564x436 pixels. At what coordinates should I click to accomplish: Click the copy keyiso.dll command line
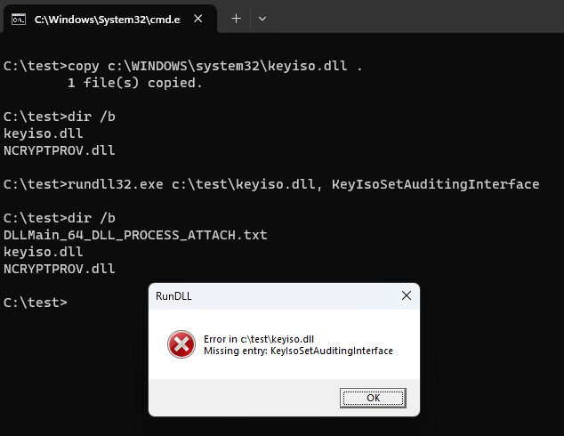coord(182,66)
